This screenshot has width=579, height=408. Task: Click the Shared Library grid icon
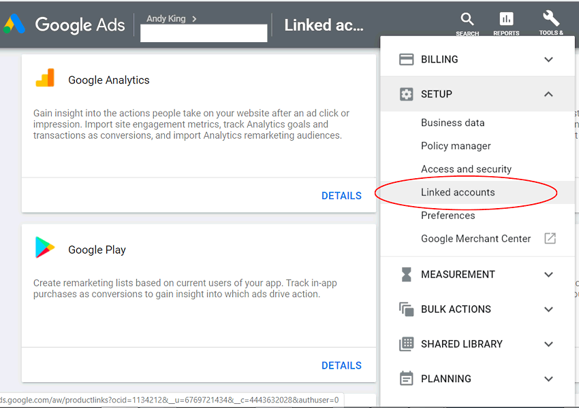click(406, 344)
